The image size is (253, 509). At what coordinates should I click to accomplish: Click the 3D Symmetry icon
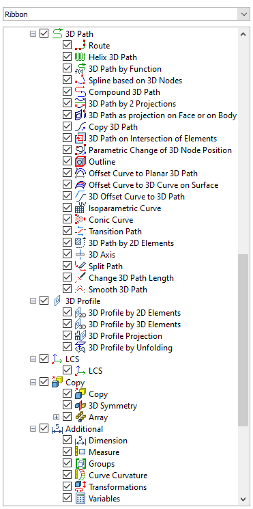point(80,406)
